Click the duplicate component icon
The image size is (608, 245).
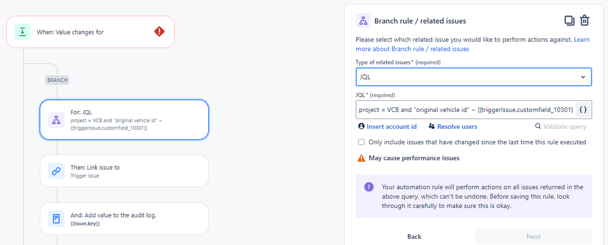point(569,21)
